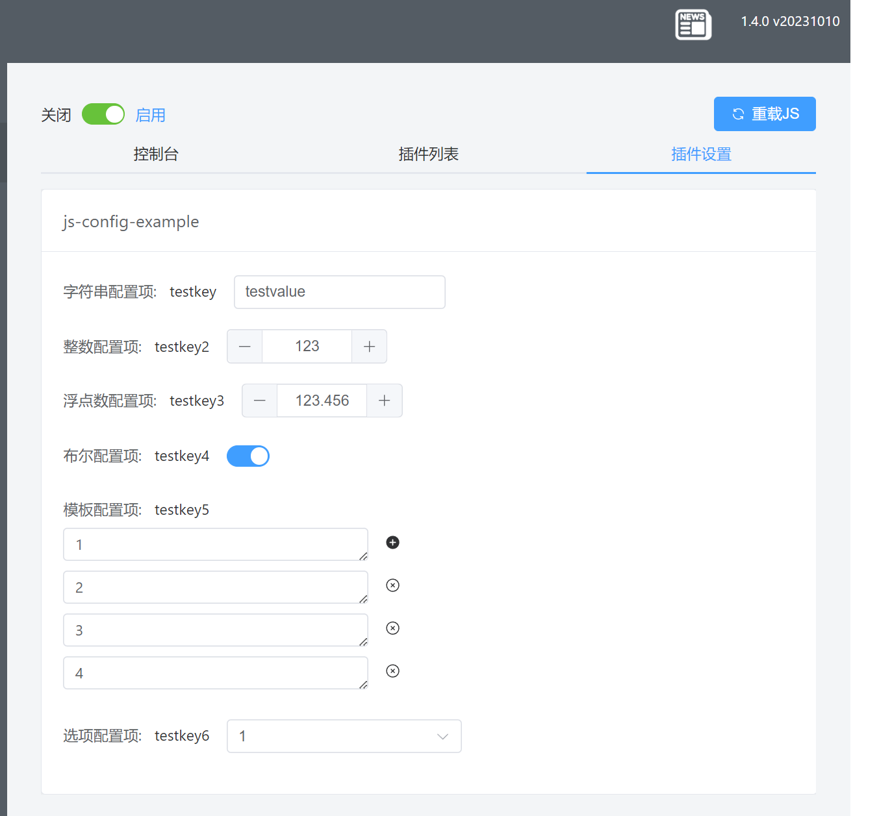
Task: Click plus icon to add template item
Action: pyautogui.click(x=392, y=542)
